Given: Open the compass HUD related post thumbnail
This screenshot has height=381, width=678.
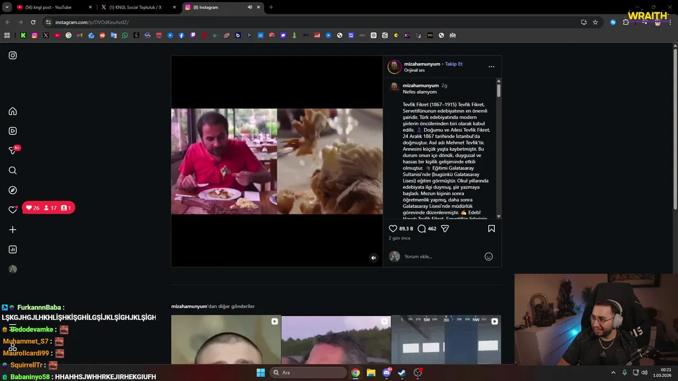Looking at the screenshot, I should [x=446, y=340].
